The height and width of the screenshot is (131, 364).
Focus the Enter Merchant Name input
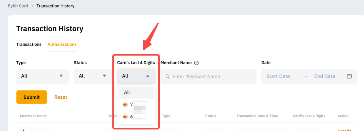coord(210,77)
